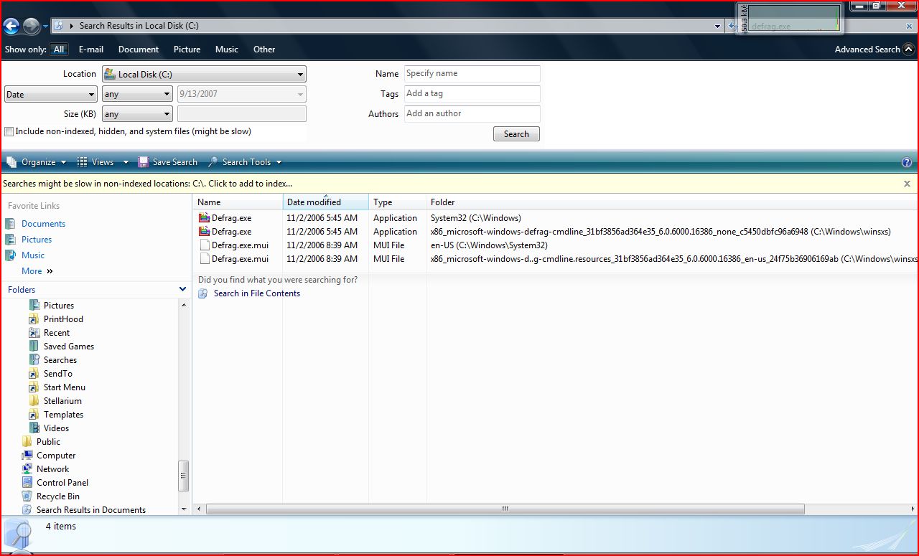This screenshot has height=556, width=919.
Task: Sort by Name column header
Action: [x=238, y=202]
